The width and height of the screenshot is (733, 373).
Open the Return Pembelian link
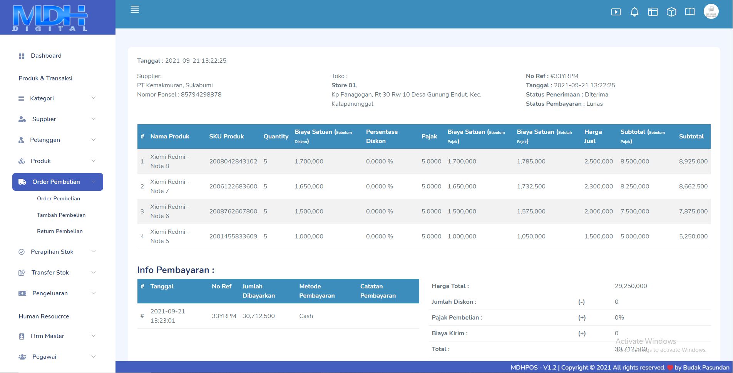coord(60,231)
